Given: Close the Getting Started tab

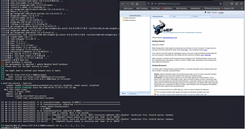Looking at the screenshot, I should click(170, 16).
